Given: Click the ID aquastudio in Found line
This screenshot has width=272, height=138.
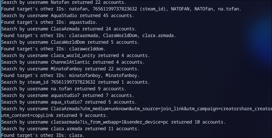Looking at the screenshot, I should pos(82,22).
